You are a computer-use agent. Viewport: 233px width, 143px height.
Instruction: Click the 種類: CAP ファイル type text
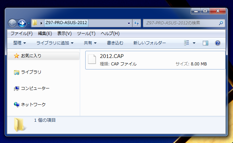(118, 64)
